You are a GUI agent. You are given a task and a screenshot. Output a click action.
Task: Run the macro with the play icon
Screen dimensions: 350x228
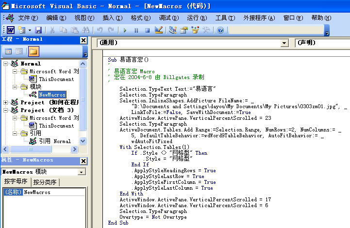tap(125, 30)
